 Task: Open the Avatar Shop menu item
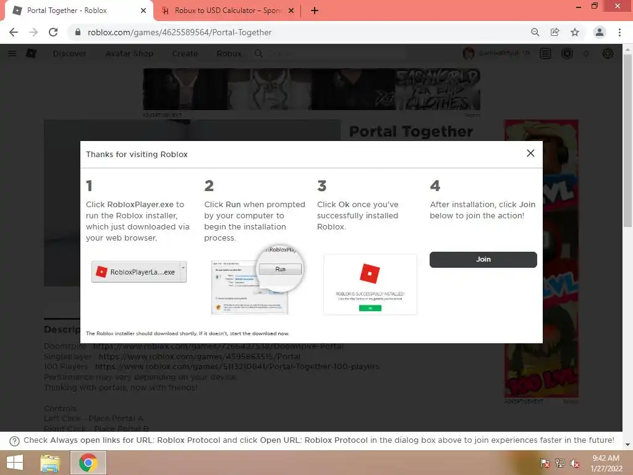129,53
